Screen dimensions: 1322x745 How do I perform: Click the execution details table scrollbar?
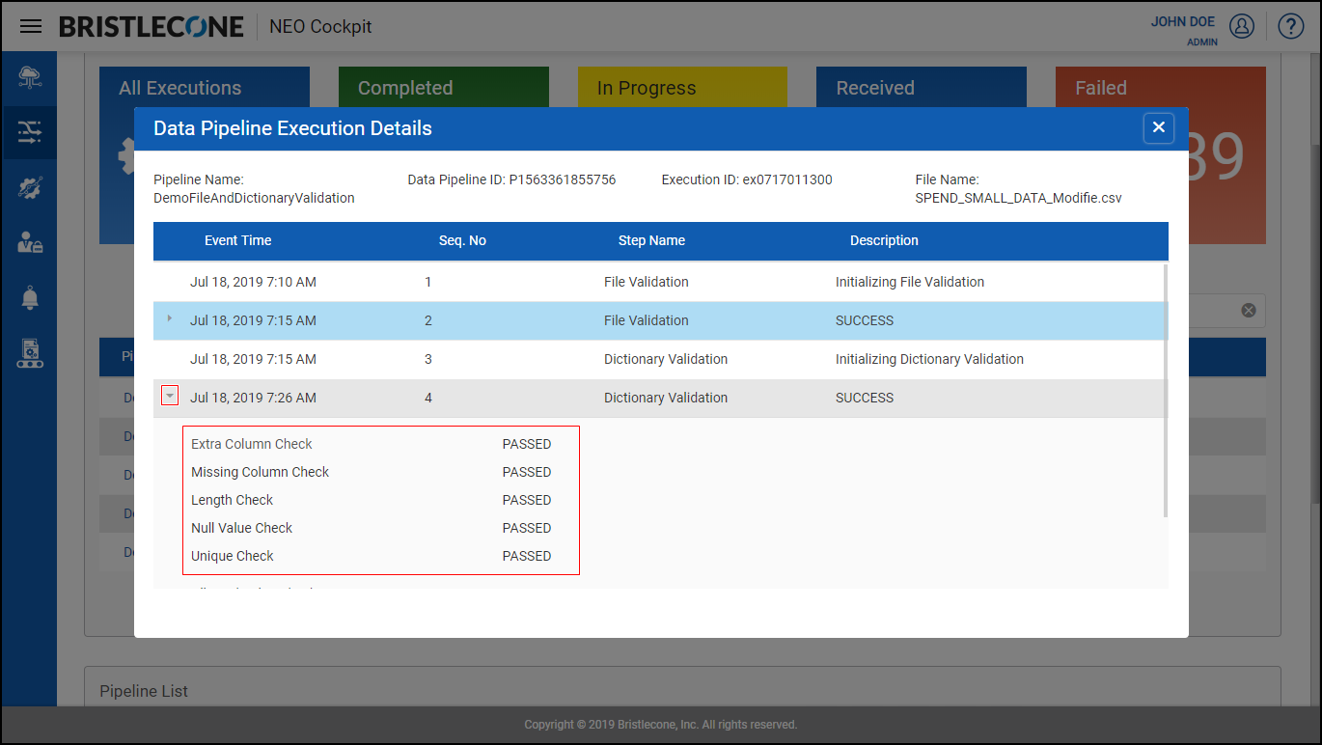[1166, 391]
